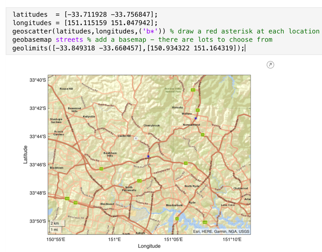Click the B83 route shield on map
This screenshot has width=322, height=252.
193,90
